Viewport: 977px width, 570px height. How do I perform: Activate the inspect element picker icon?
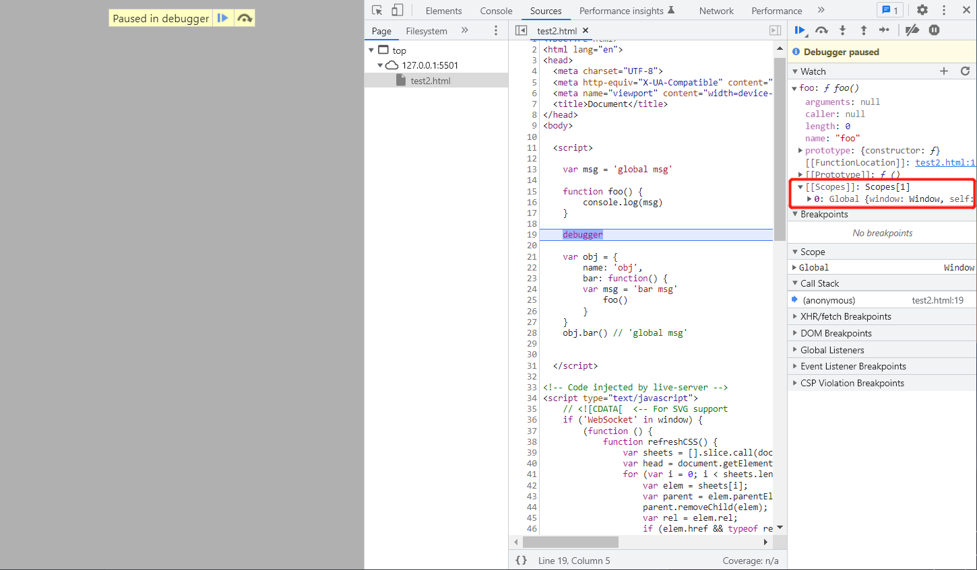point(377,10)
